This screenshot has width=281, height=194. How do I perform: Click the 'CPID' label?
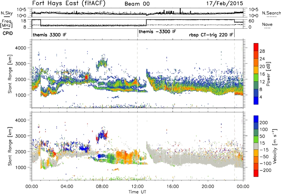pos(8,33)
